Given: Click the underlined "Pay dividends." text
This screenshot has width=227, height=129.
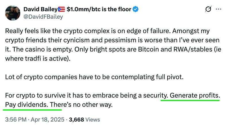Looking at the screenshot, I should 27,105.
